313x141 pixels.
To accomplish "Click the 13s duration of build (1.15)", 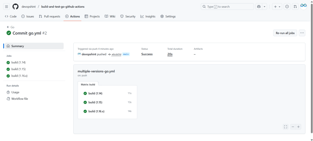I will tap(130, 102).
